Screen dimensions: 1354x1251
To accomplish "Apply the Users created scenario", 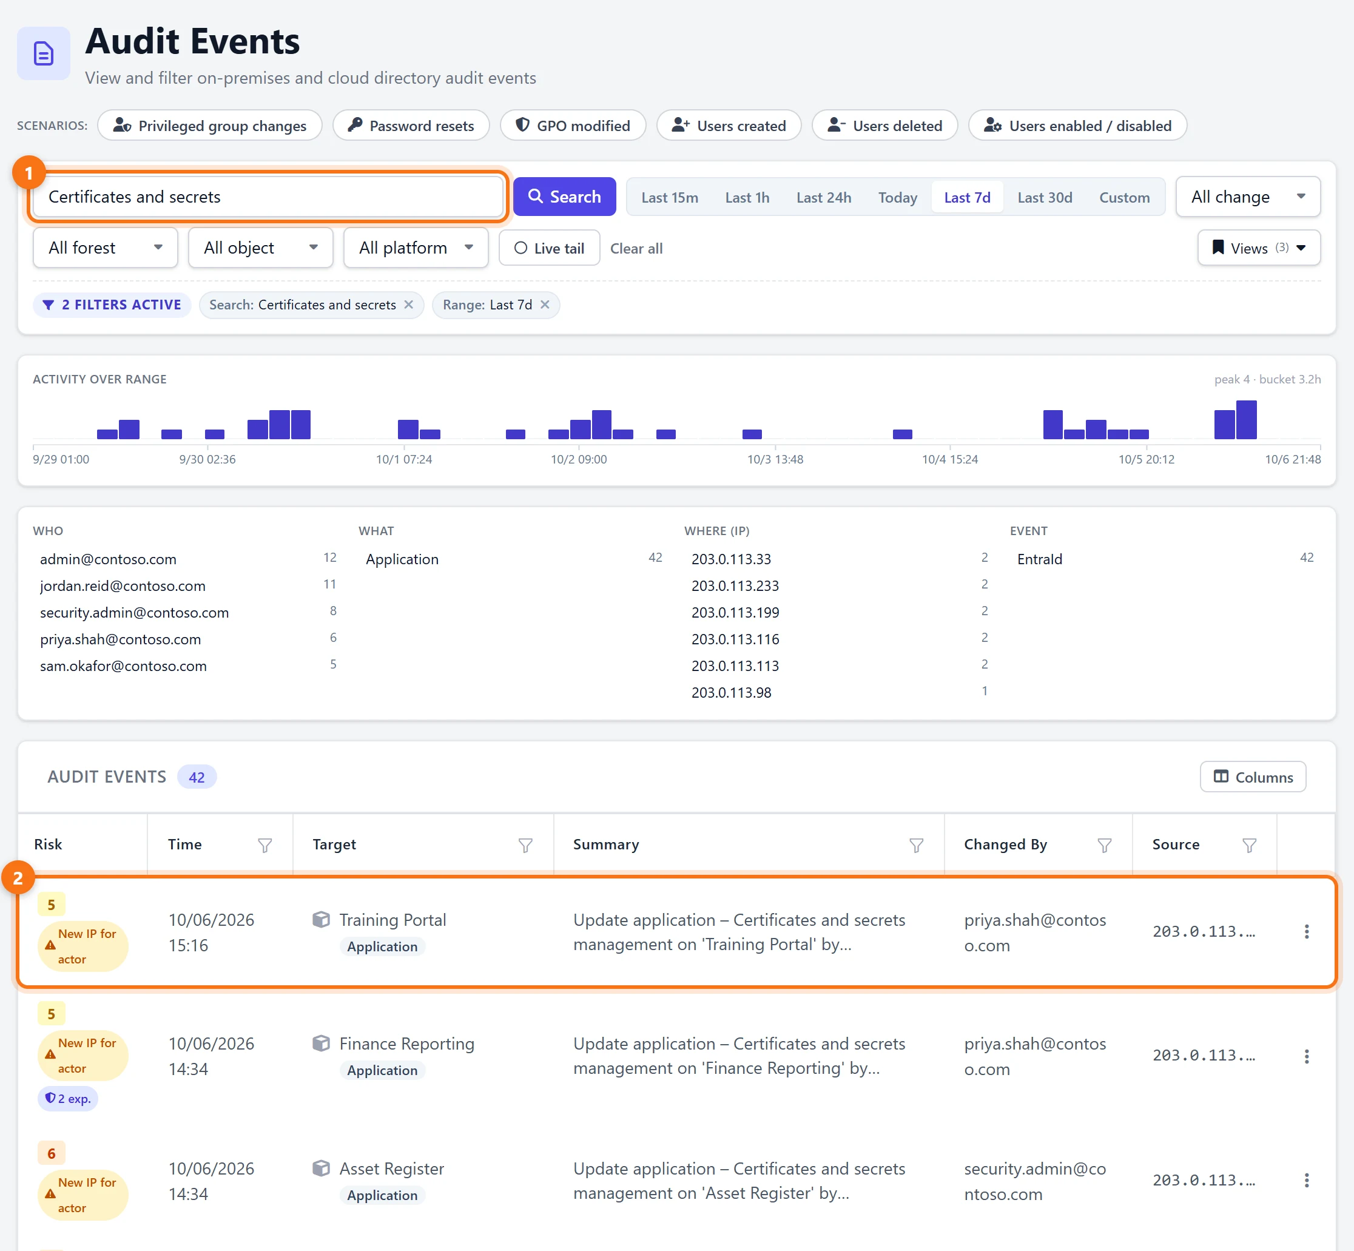I will click(729, 126).
